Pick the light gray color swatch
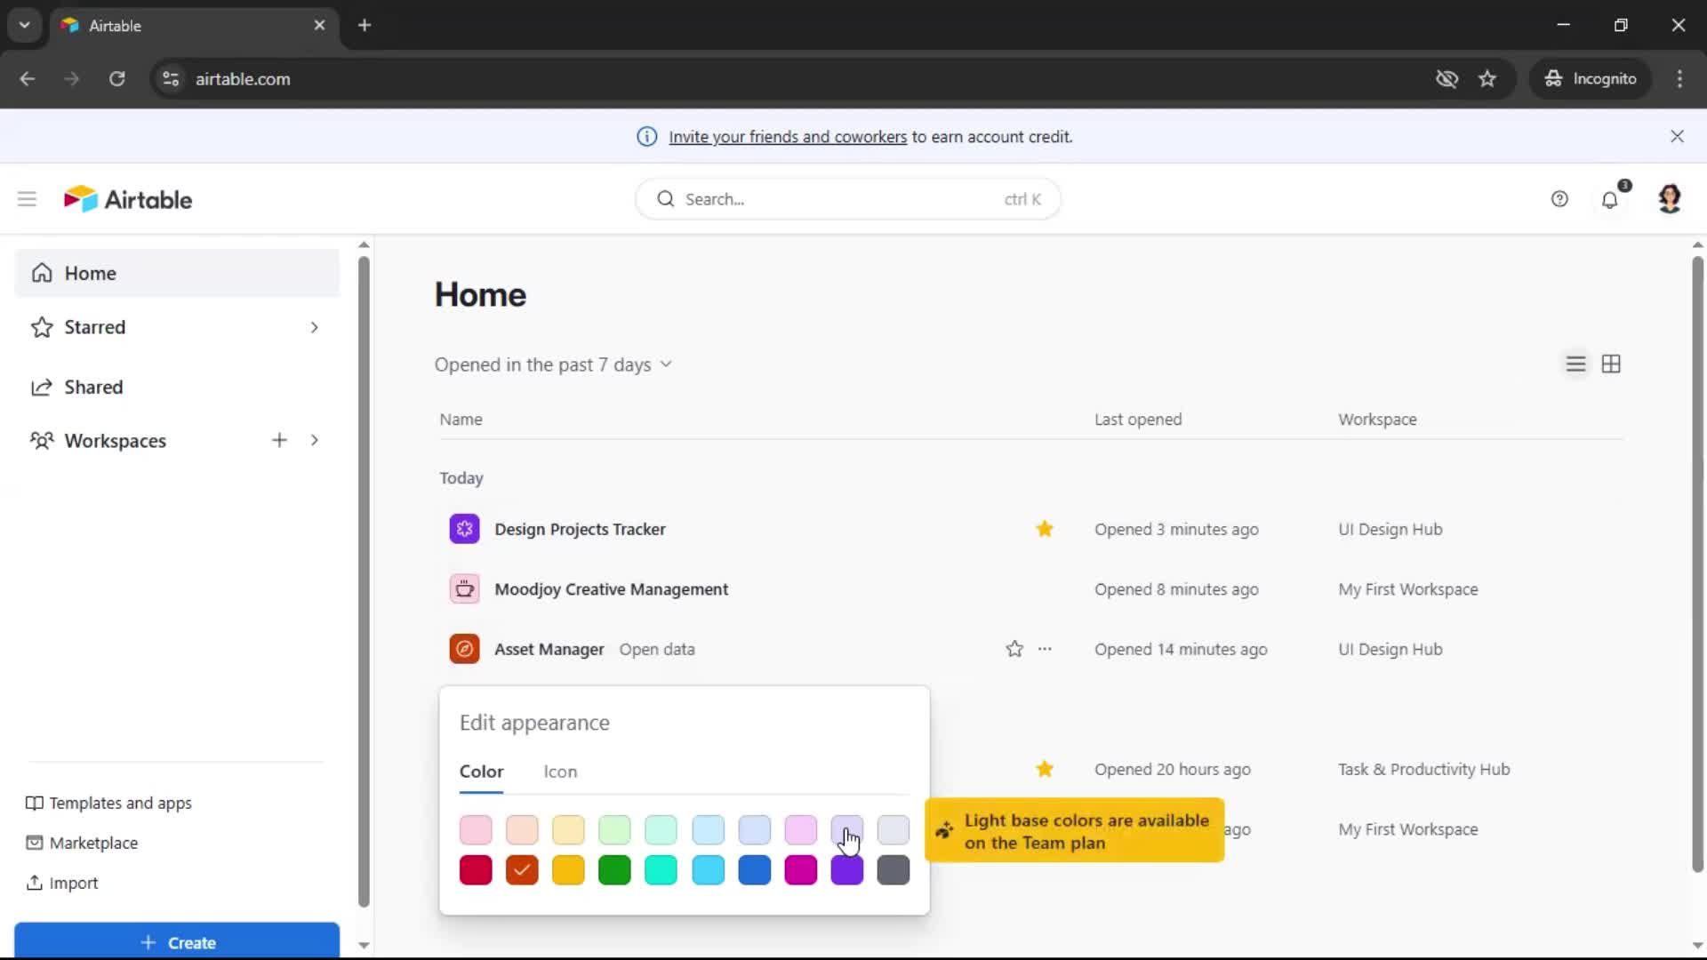The height and width of the screenshot is (960, 1707). coord(894,830)
